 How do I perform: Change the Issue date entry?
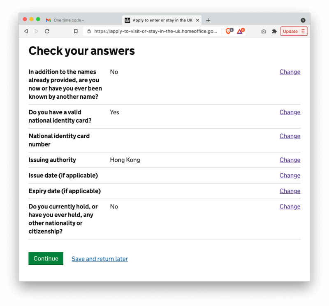tap(290, 176)
